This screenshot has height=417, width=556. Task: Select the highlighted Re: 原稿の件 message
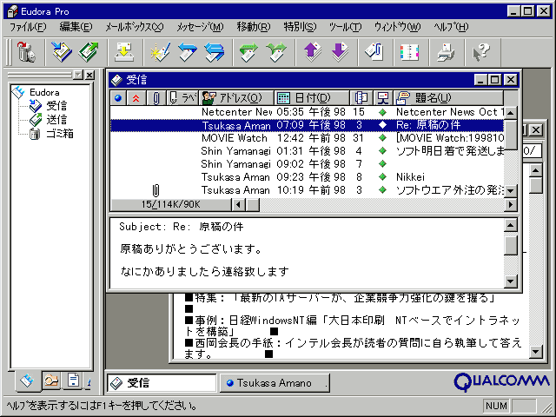(x=307, y=125)
